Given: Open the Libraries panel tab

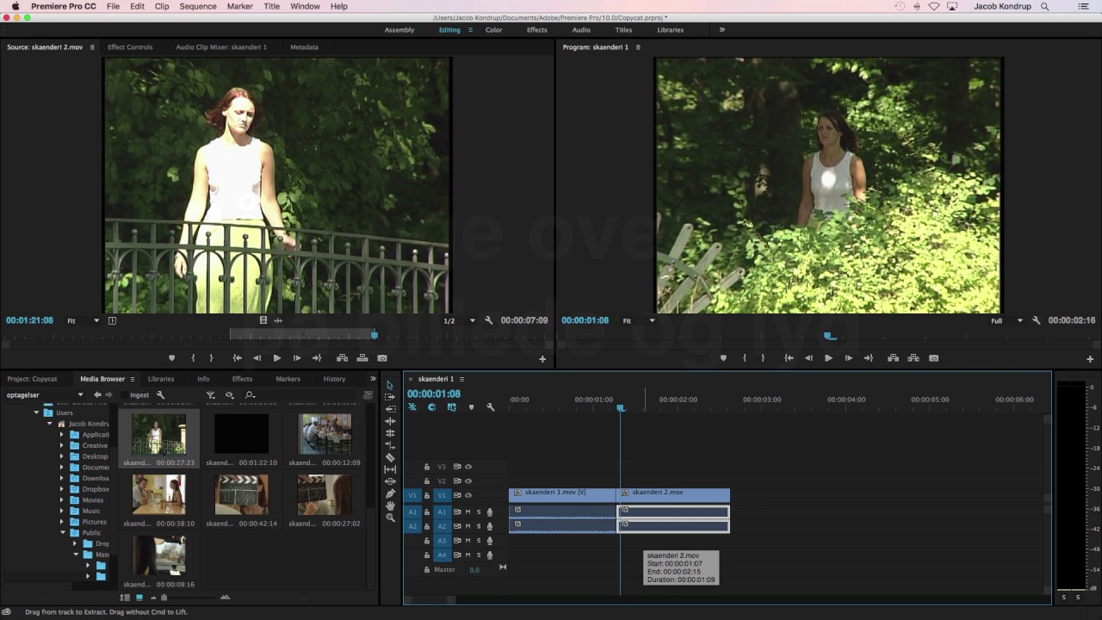Looking at the screenshot, I should [x=161, y=379].
